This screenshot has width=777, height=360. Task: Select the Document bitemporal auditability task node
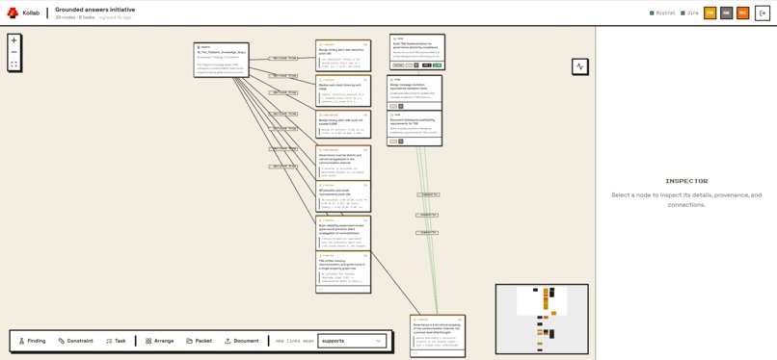pyautogui.click(x=415, y=128)
